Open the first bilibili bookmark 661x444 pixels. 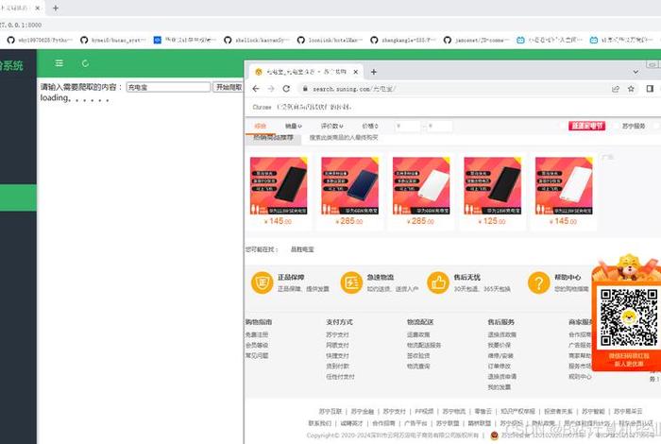tap(550, 40)
